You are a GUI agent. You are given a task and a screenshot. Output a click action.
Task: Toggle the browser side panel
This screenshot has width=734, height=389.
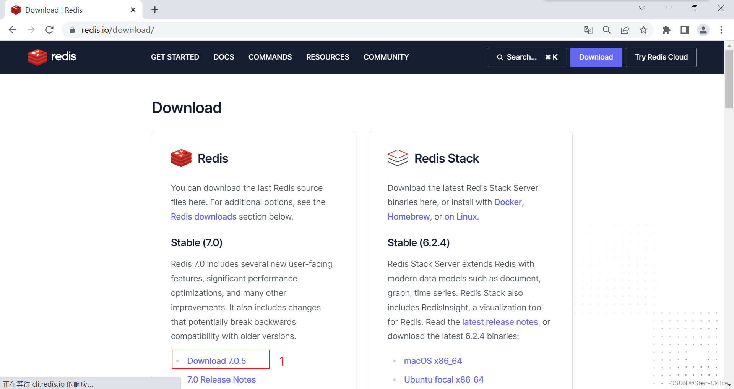pyautogui.click(x=685, y=30)
